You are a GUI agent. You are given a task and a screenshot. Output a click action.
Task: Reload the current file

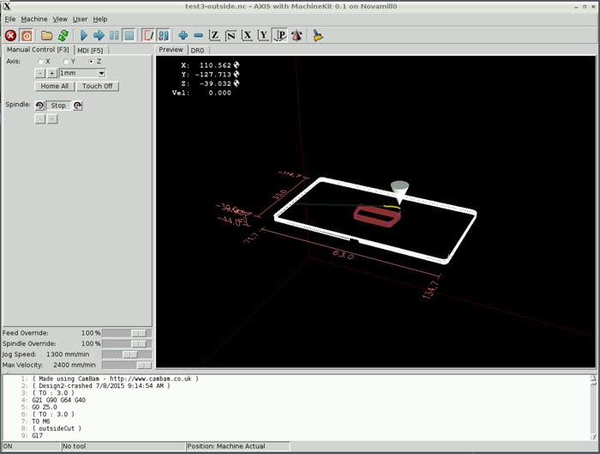pyautogui.click(x=63, y=35)
